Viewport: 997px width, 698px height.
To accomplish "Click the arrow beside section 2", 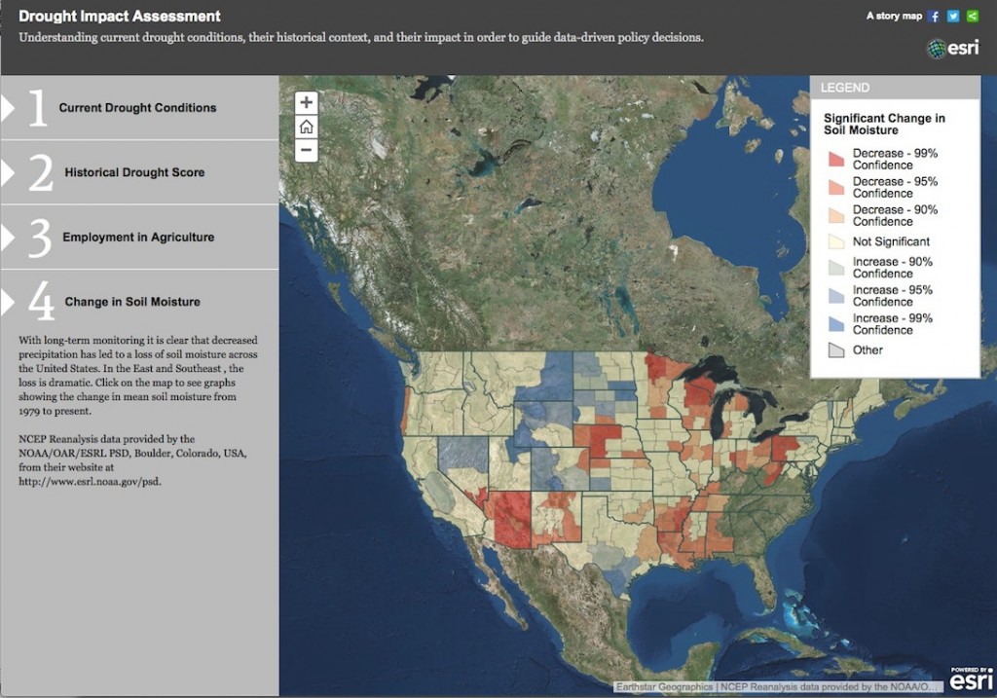I will [7, 173].
